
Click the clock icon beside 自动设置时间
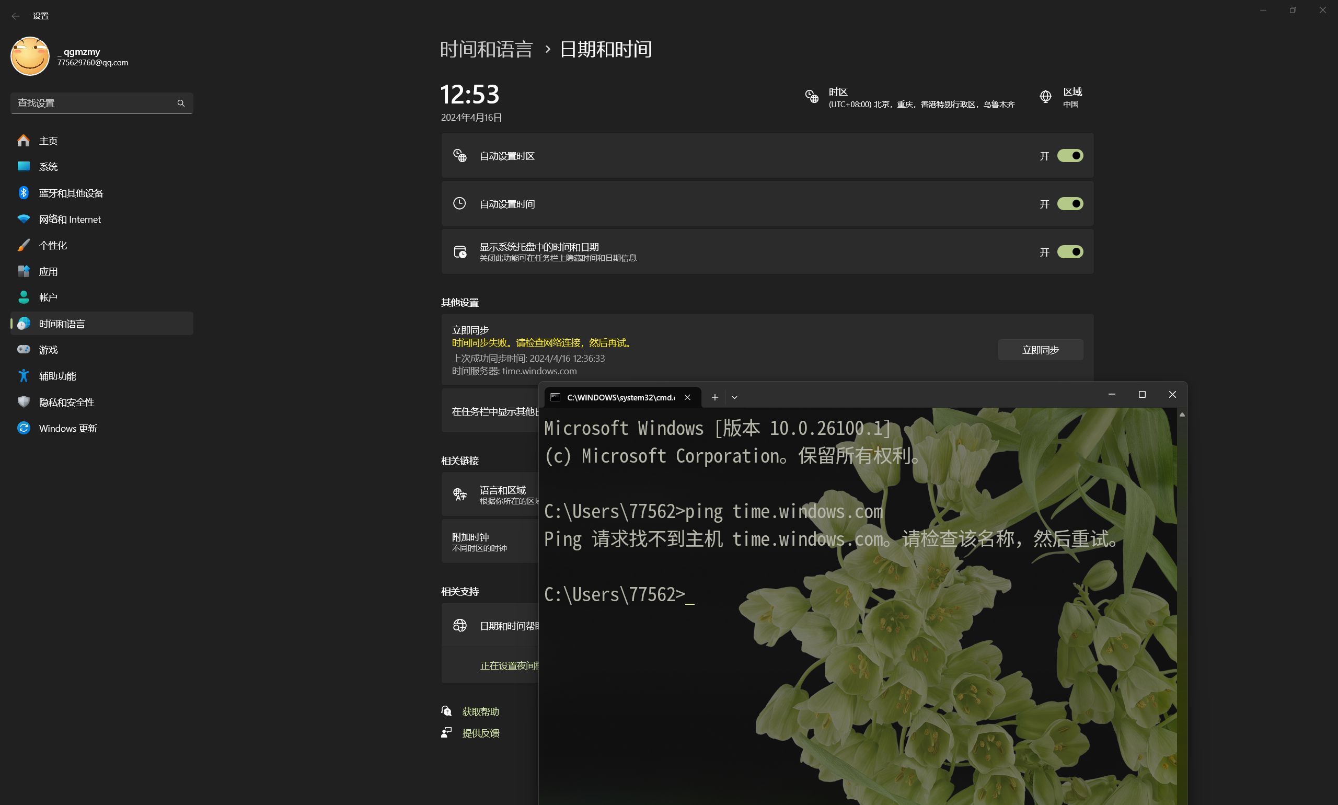[459, 203]
